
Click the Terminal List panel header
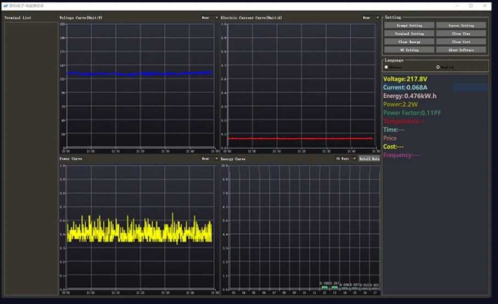point(18,18)
